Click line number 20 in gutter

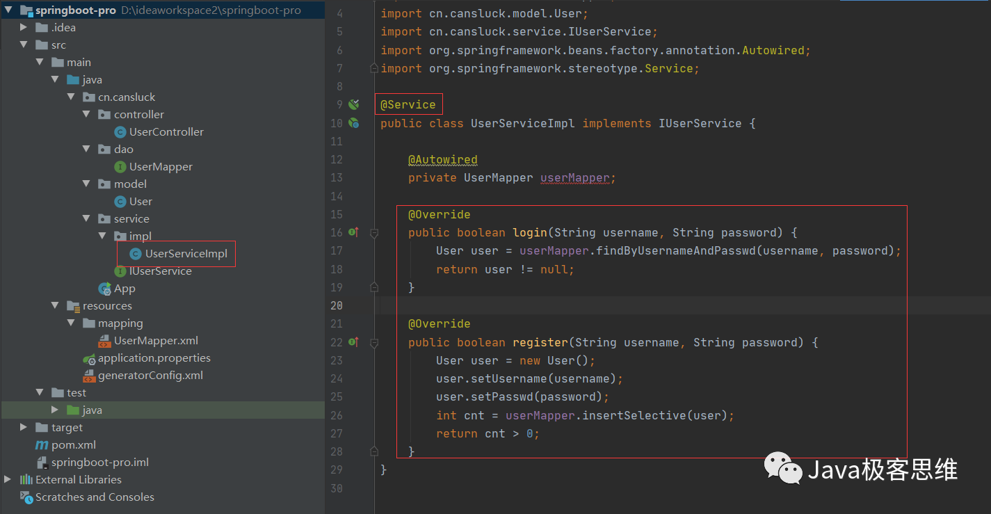click(337, 305)
